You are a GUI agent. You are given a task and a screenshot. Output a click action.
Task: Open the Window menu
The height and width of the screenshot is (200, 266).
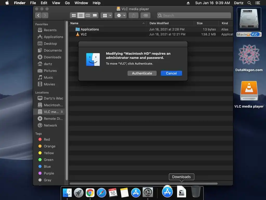click(x=81, y=3)
